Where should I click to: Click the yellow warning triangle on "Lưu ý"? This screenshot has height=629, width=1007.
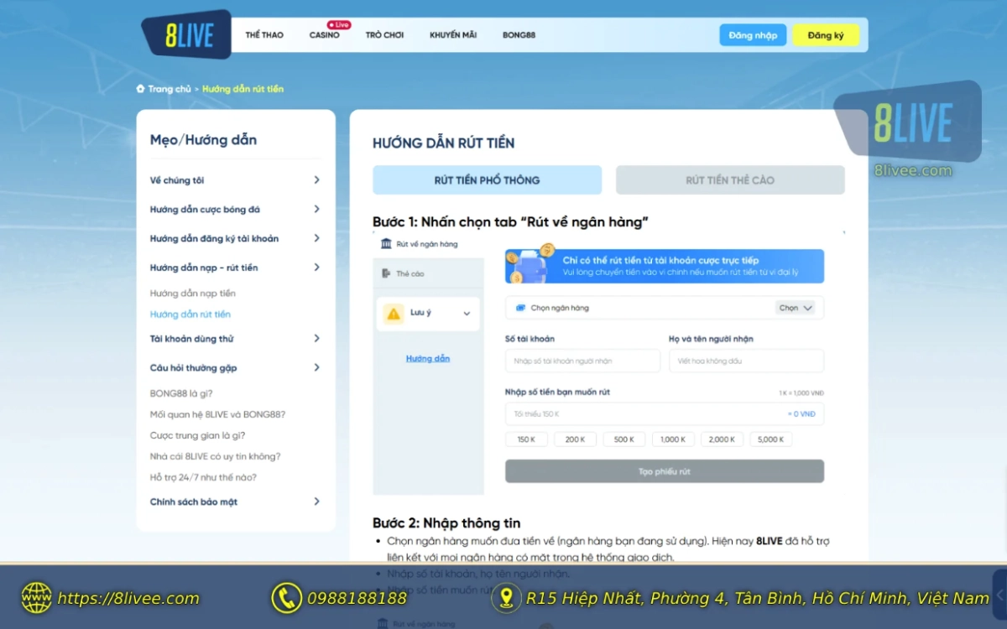pyautogui.click(x=394, y=312)
